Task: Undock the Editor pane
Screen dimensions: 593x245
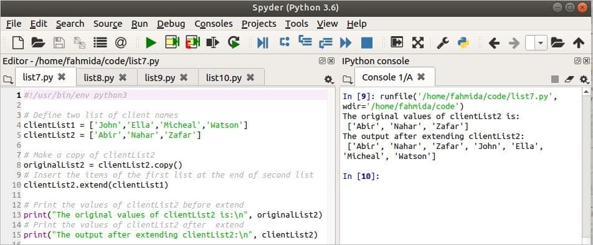Action: point(322,61)
